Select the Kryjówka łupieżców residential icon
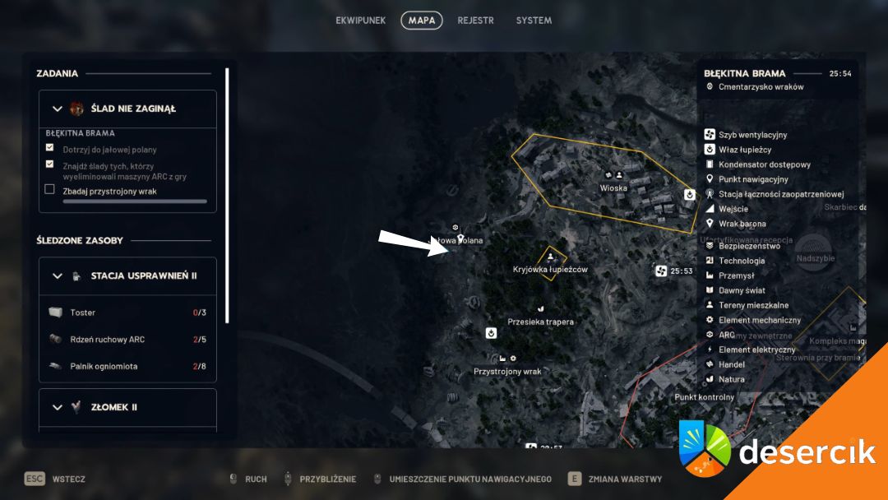 point(550,257)
